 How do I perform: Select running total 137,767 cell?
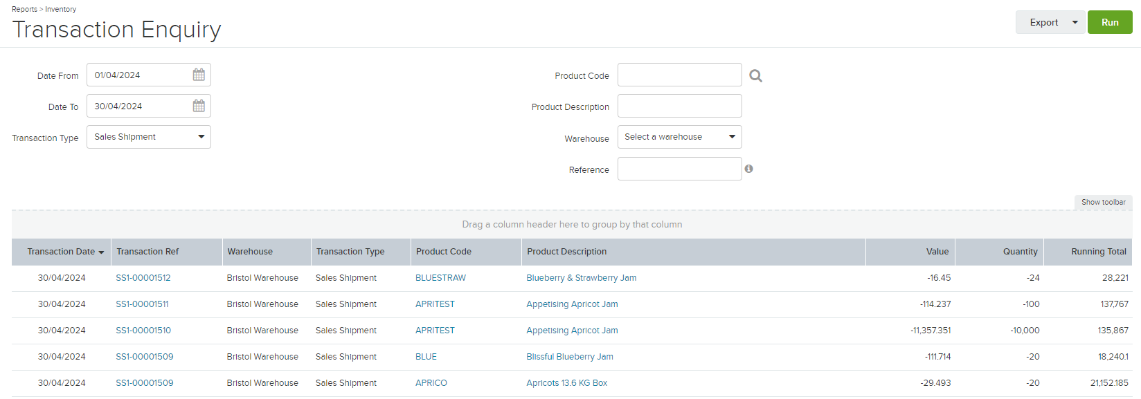coord(1115,304)
